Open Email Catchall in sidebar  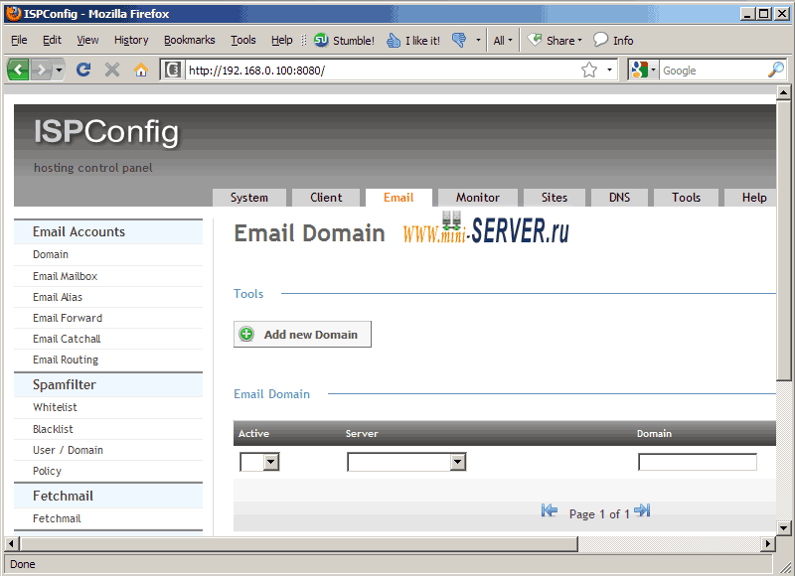click(x=67, y=339)
